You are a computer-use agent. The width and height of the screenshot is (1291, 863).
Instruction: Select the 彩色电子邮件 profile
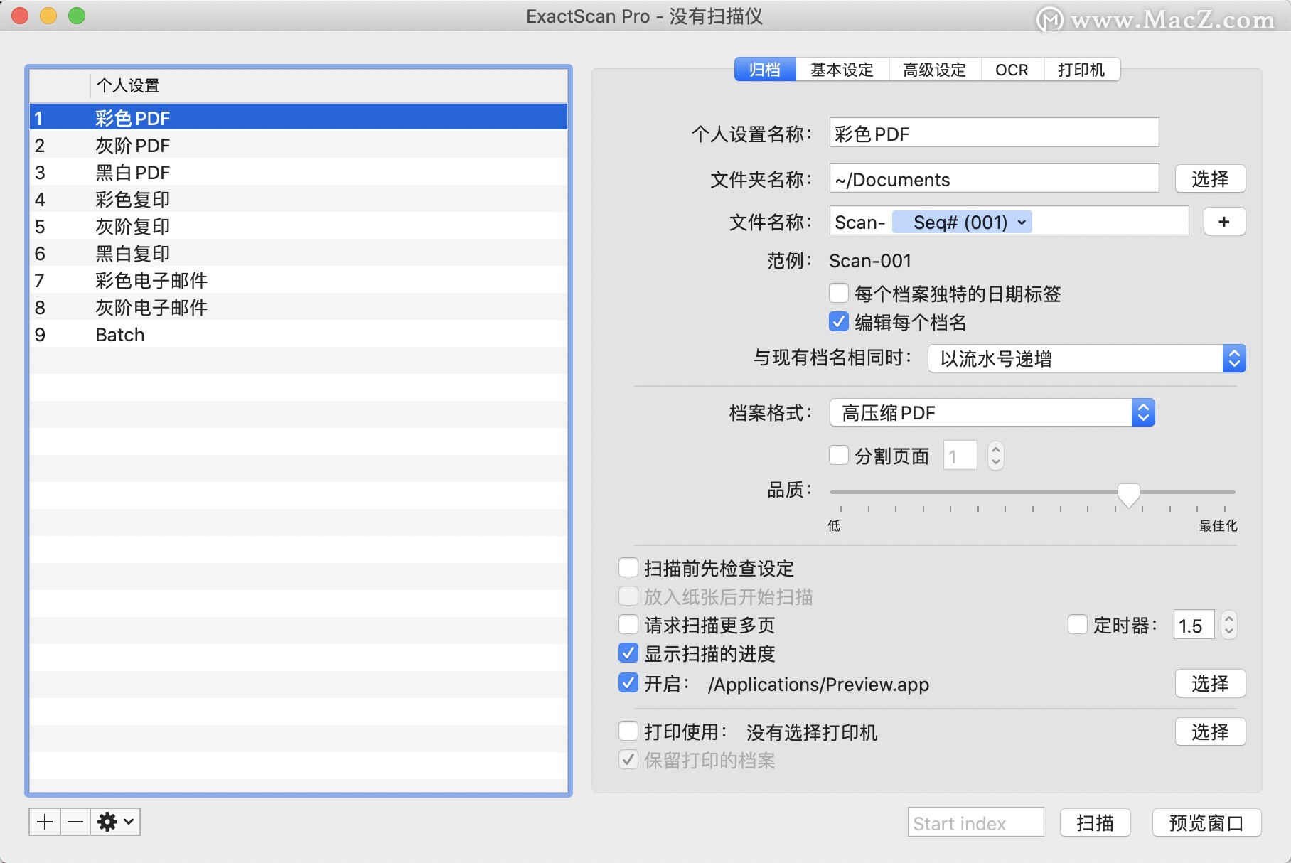[299, 280]
